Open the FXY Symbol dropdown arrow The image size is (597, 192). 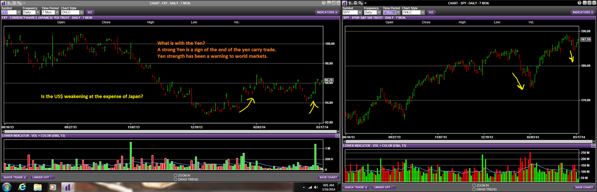19,12
